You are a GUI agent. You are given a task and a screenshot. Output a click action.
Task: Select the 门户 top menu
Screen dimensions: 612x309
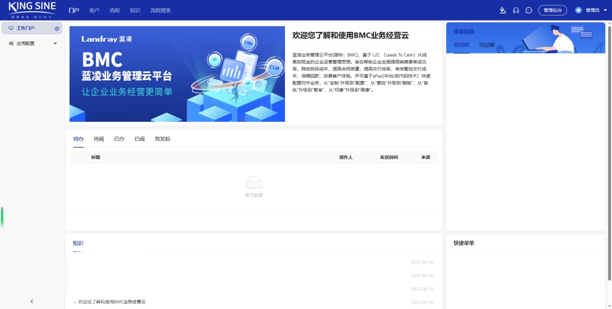point(74,10)
